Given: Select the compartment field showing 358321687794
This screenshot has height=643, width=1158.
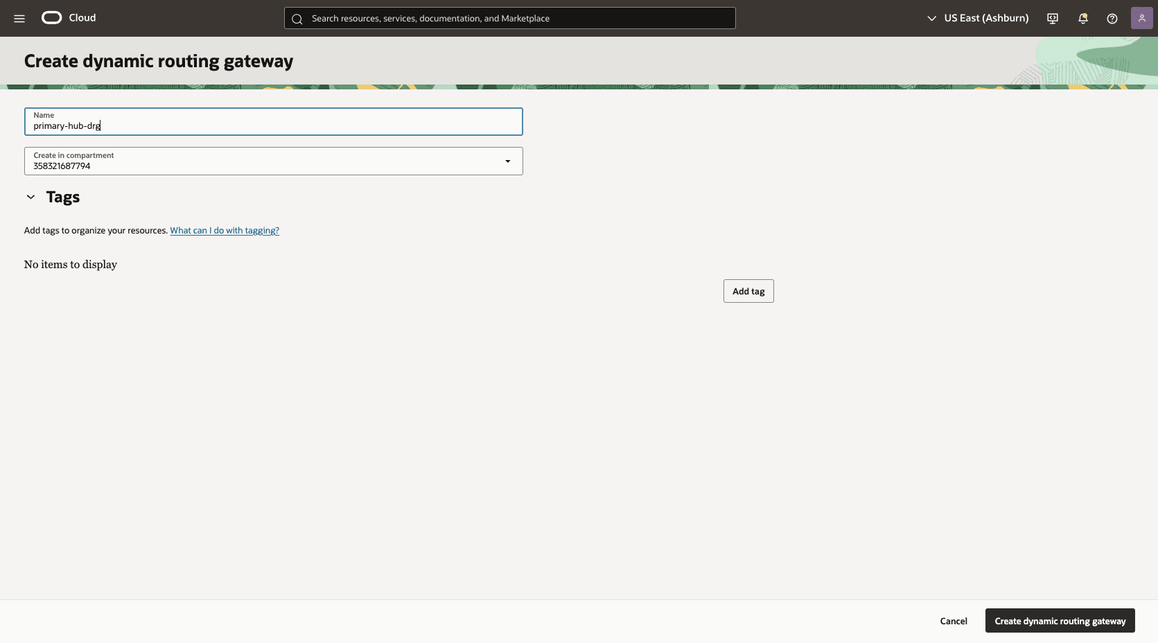Looking at the screenshot, I should [x=273, y=161].
